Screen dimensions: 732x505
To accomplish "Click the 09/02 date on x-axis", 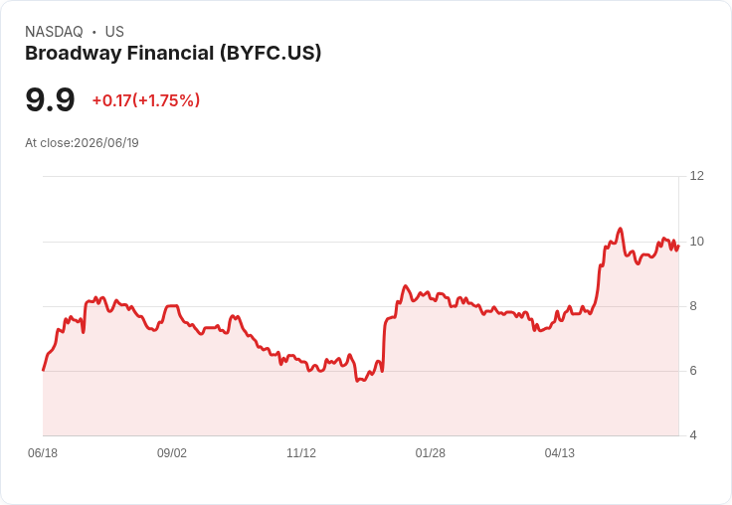I will [172, 453].
